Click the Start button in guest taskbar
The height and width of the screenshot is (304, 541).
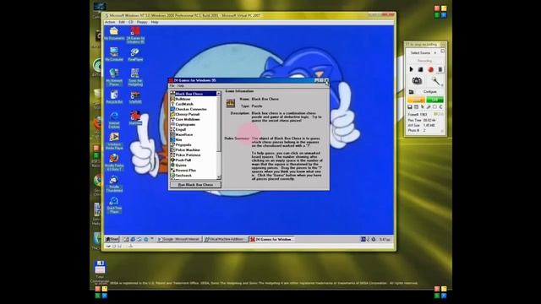pos(112,239)
